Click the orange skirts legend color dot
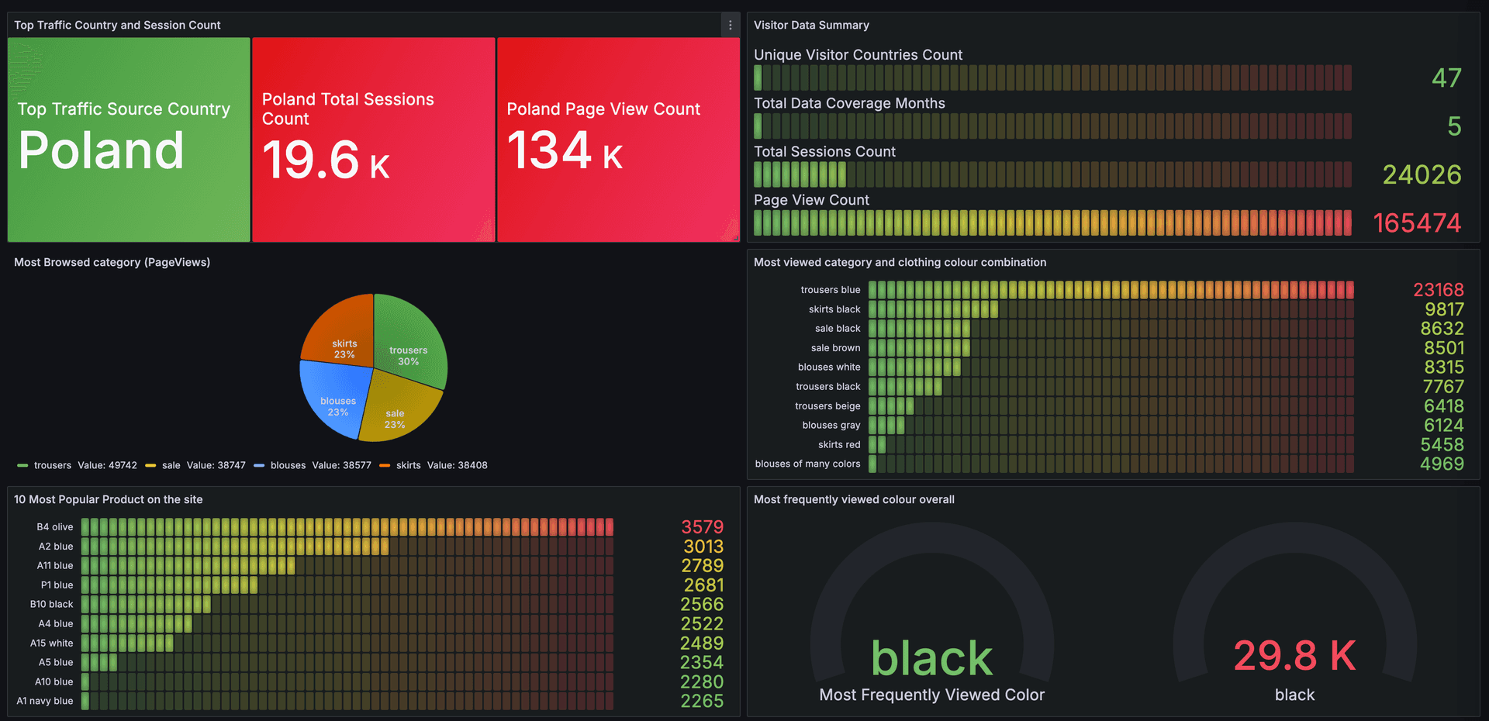This screenshot has width=1489, height=721. click(x=384, y=465)
